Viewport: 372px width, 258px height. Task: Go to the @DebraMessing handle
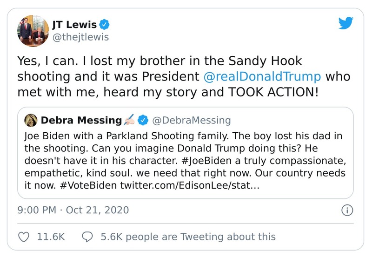(x=192, y=121)
